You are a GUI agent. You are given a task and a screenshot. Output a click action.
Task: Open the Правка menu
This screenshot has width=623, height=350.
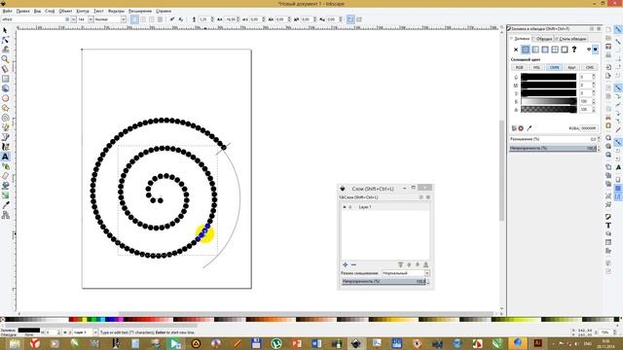point(22,11)
